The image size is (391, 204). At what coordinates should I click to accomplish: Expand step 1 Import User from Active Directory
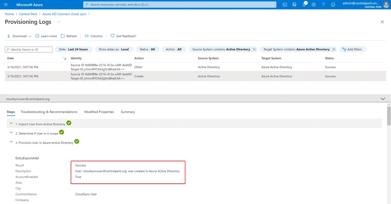coord(11,123)
